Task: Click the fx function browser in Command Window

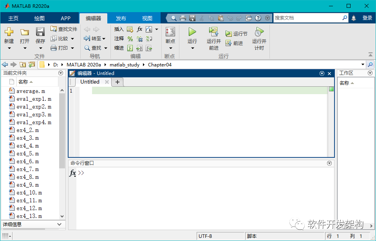Action: 73,173
